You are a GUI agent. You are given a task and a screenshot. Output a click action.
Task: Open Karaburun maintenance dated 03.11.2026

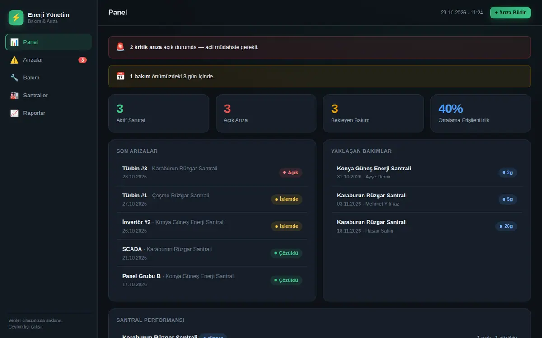pyautogui.click(x=427, y=200)
